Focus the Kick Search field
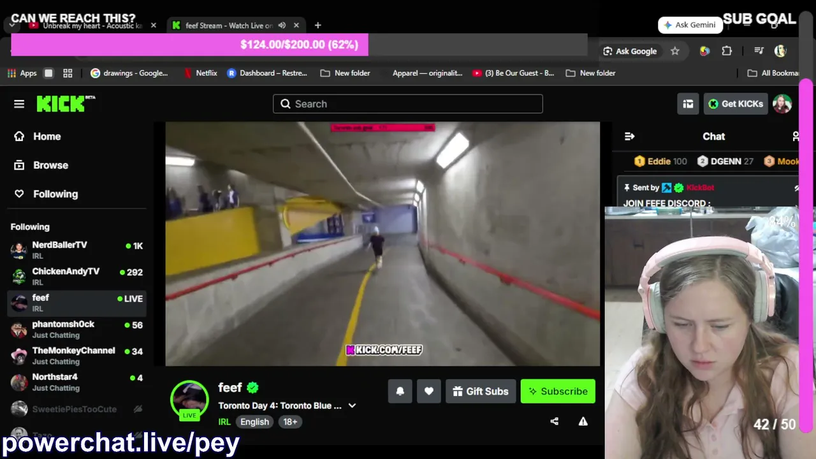 [x=408, y=104]
